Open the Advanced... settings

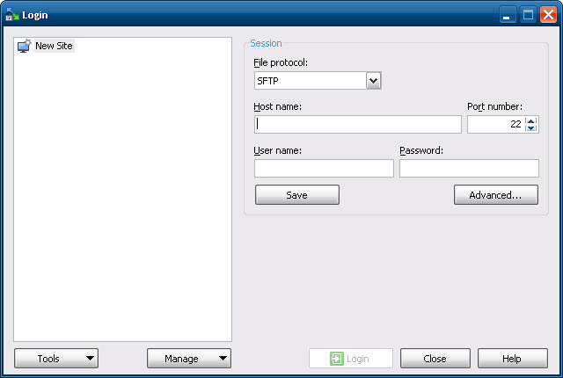496,195
